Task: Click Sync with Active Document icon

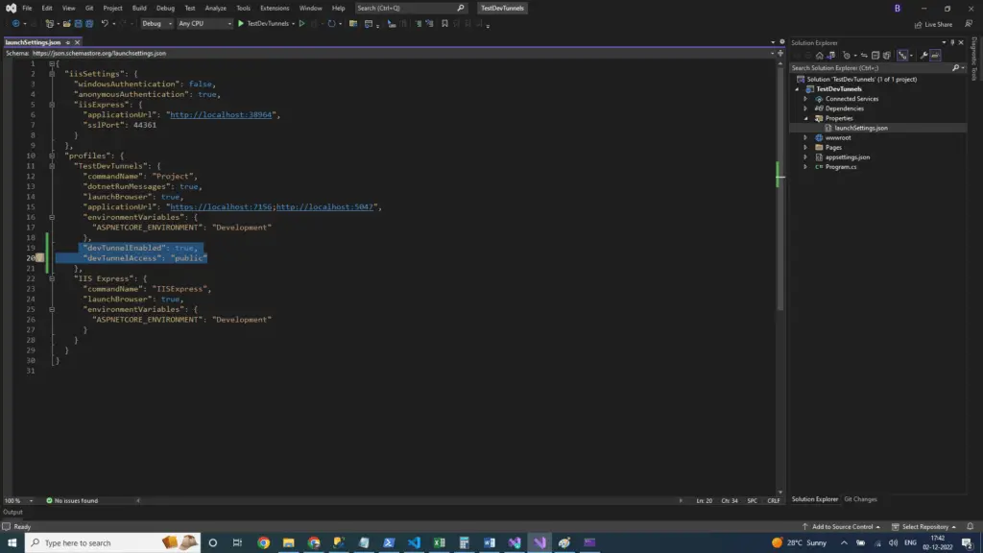Action: [x=864, y=55]
